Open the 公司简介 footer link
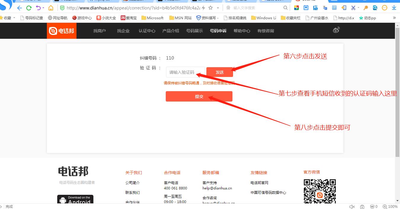 point(132,183)
